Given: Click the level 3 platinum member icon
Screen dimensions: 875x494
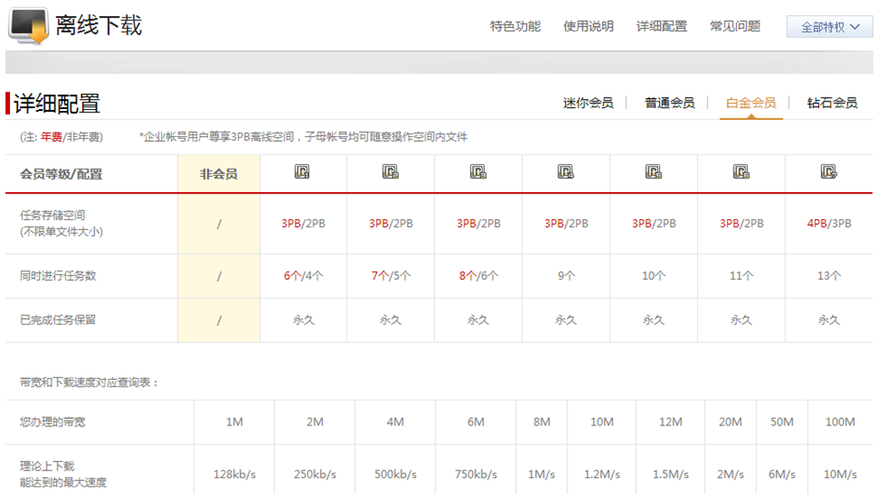Looking at the screenshot, I should tap(478, 173).
